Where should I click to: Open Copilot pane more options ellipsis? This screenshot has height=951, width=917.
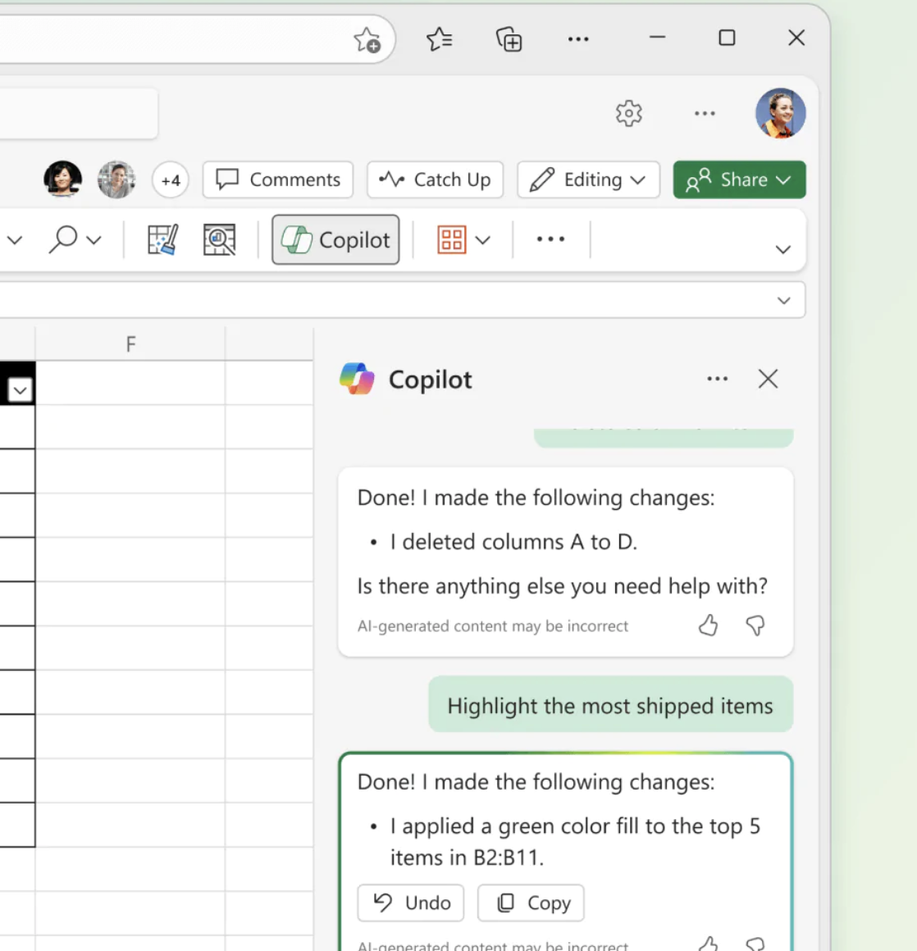coord(718,379)
